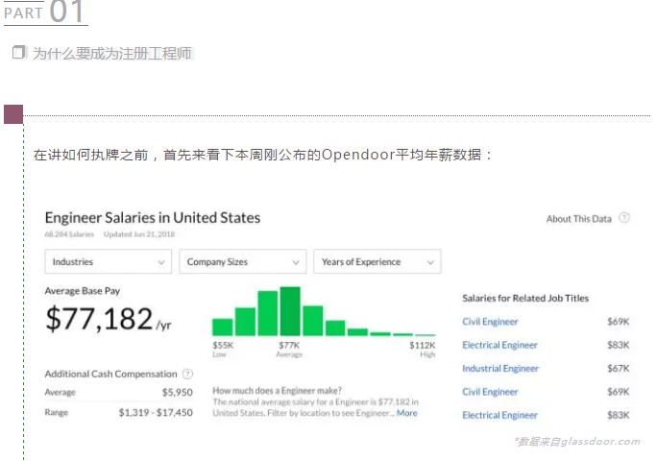Click the leftmost bar of the salary histogram
The image size is (657, 462).
pyautogui.click(x=223, y=327)
